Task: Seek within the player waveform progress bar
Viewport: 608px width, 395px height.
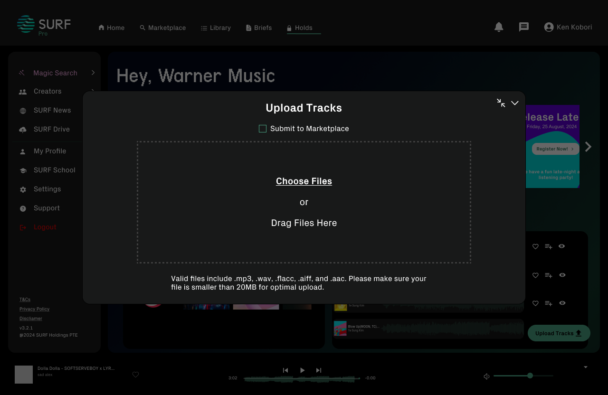Action: (302, 378)
